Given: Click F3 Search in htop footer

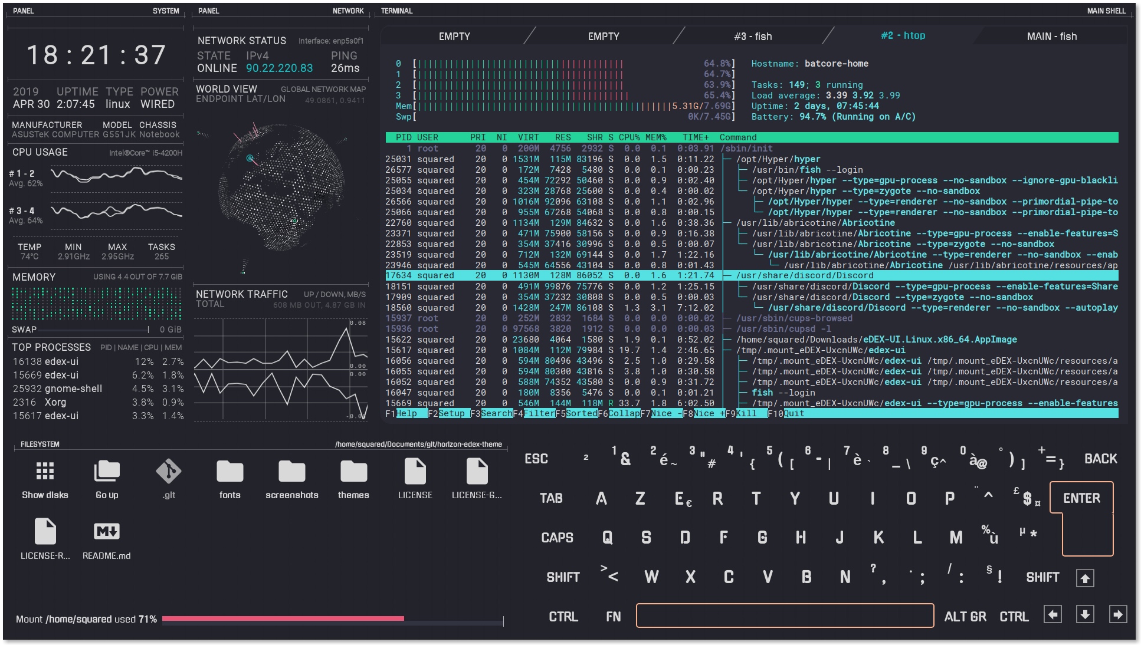Looking at the screenshot, I should tap(491, 413).
